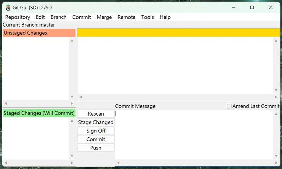Click left arrow of commit message horizontal scrollbar

[119, 163]
